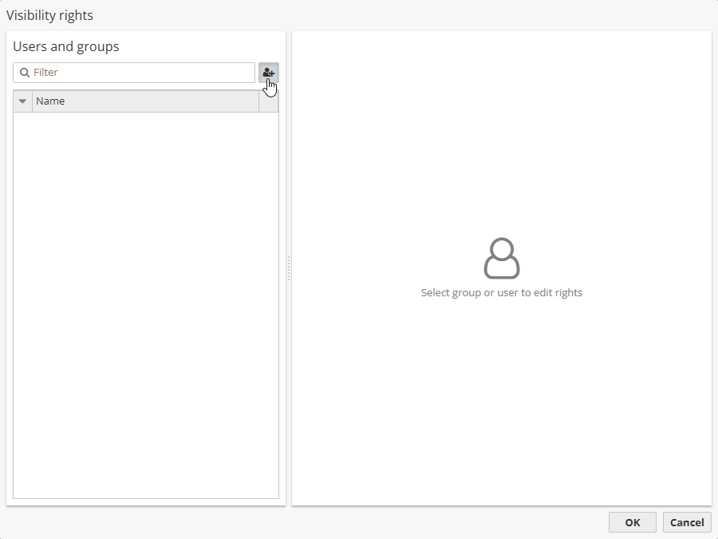718x539 pixels.
Task: Click the OK button
Action: pyautogui.click(x=632, y=522)
